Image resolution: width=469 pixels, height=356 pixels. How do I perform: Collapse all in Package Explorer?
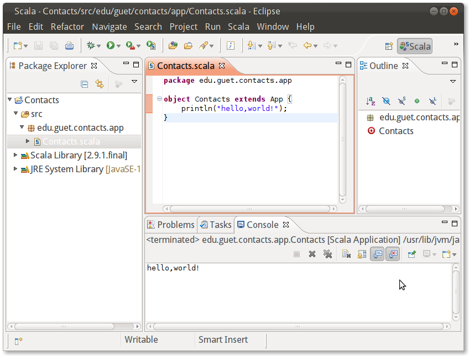85,84
